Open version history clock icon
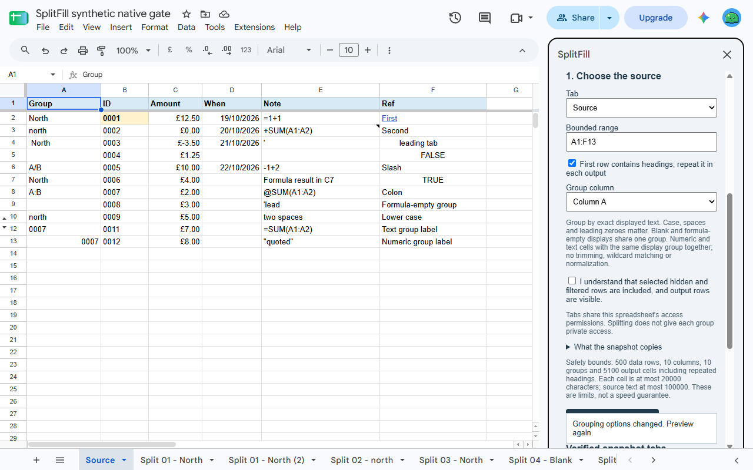753x470 pixels. pos(455,18)
